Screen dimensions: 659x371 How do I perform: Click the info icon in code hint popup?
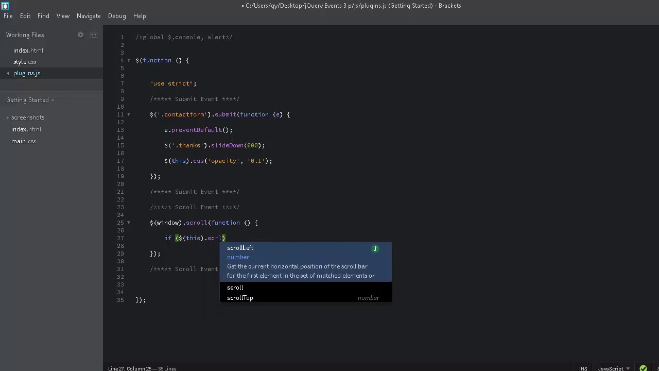tap(375, 248)
